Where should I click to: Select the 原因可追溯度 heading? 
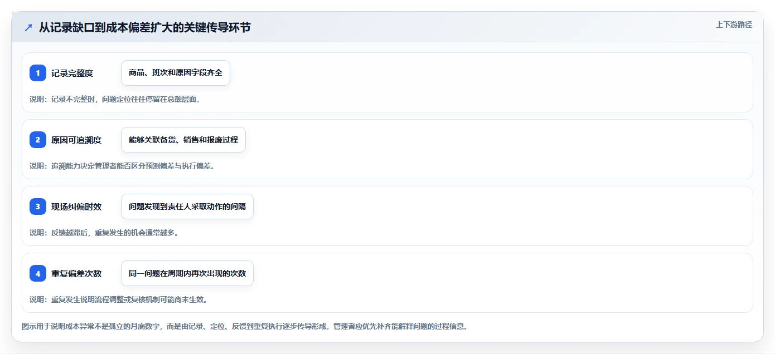click(76, 140)
